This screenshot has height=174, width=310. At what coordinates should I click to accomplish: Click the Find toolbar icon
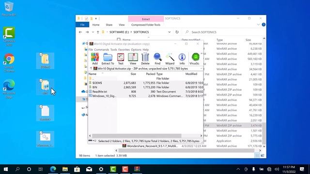pos(157,59)
